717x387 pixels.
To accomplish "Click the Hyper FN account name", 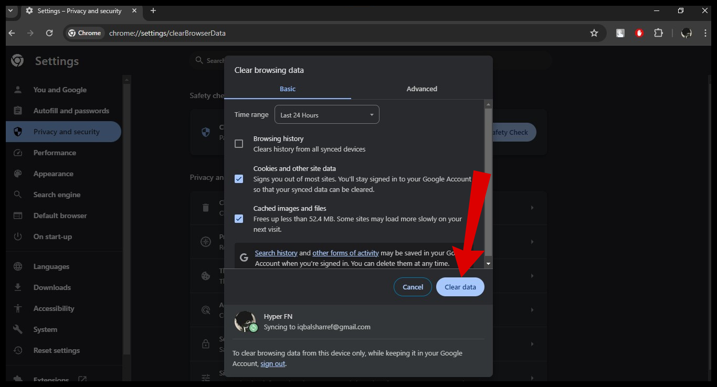I will [x=278, y=317].
